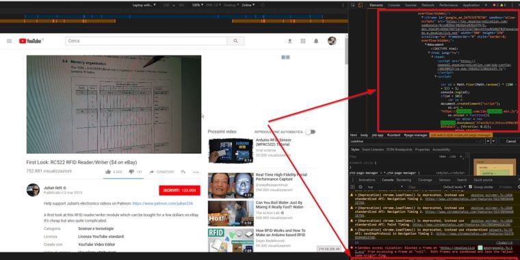Toggle the DevTools device toolbar icon
Viewport: 520px width, 260px height.
[x=360, y=5]
